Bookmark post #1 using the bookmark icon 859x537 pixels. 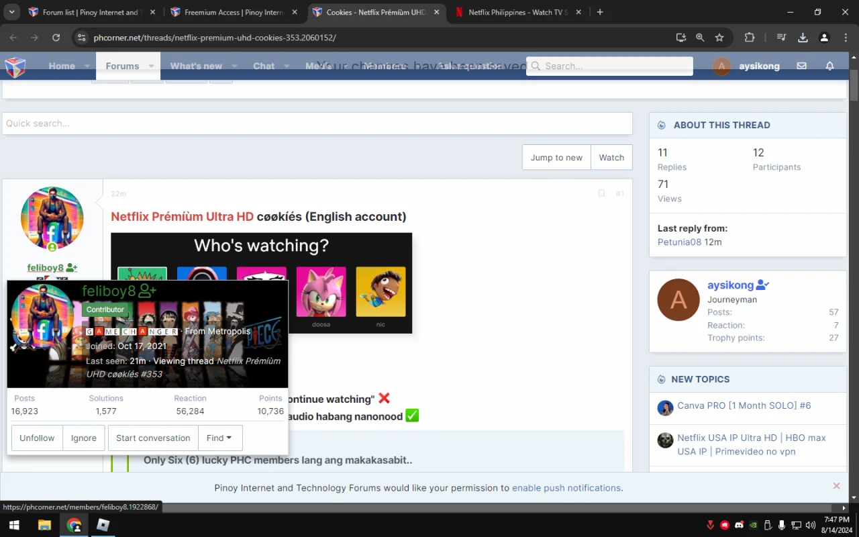[601, 193]
